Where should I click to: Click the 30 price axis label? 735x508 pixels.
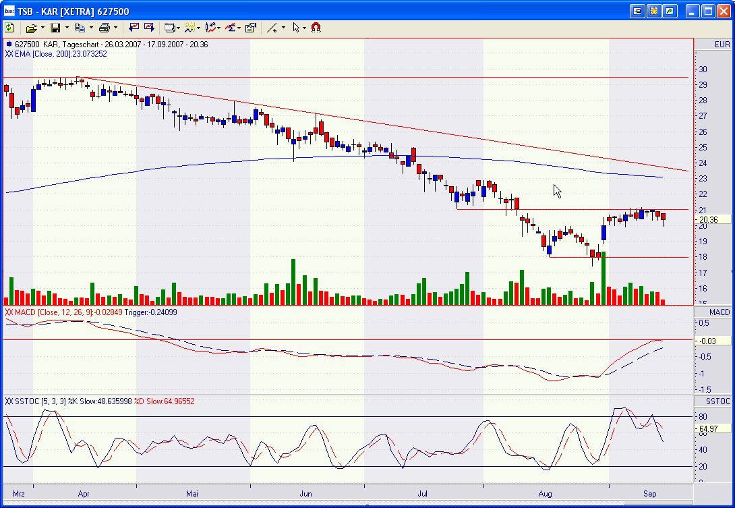pyautogui.click(x=703, y=69)
